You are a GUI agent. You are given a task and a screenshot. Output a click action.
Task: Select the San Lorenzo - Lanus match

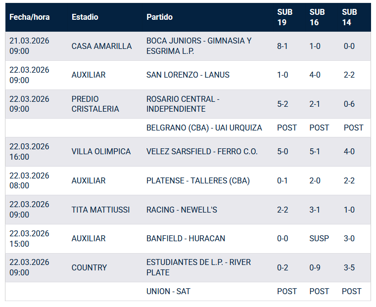(188, 75)
